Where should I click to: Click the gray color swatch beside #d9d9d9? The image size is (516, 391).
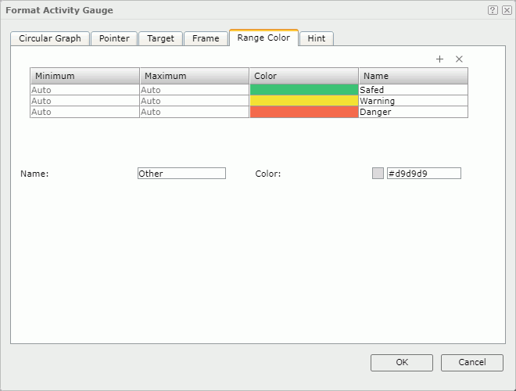(x=378, y=174)
